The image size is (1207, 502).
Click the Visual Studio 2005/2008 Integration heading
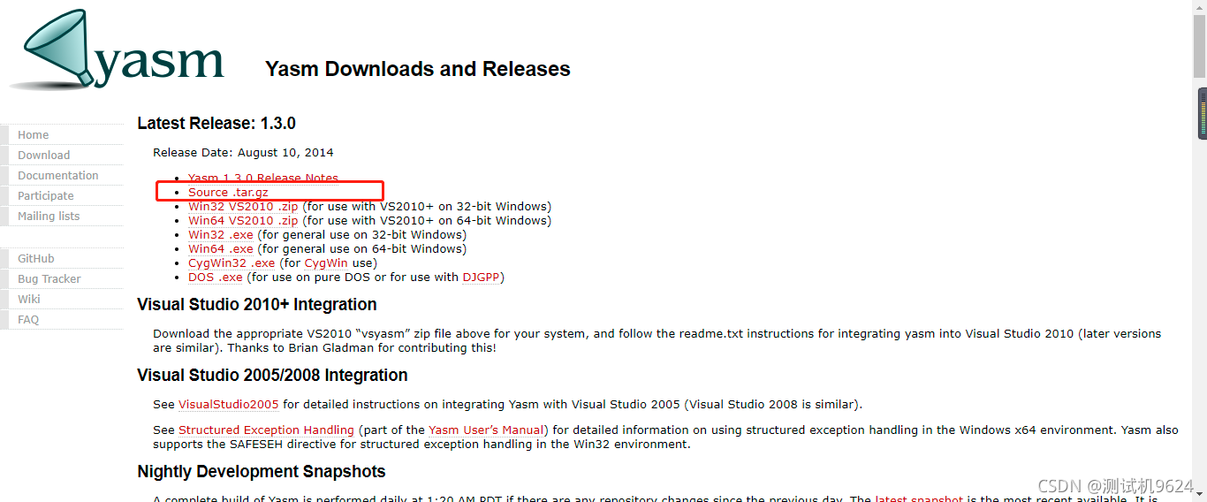click(272, 376)
